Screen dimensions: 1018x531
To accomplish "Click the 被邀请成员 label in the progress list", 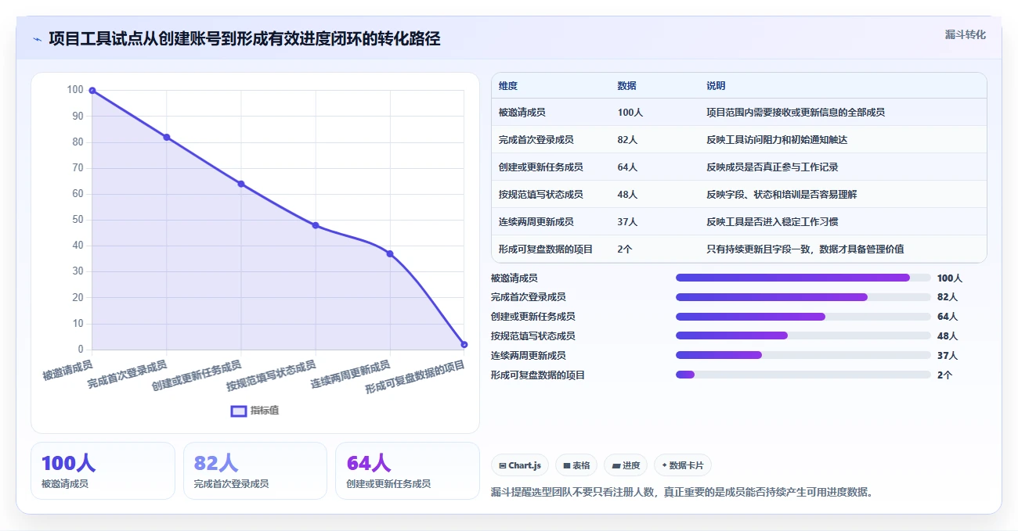I will (514, 278).
